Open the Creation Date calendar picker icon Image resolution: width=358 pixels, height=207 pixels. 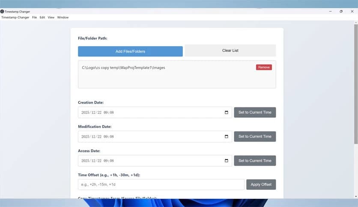227,112
